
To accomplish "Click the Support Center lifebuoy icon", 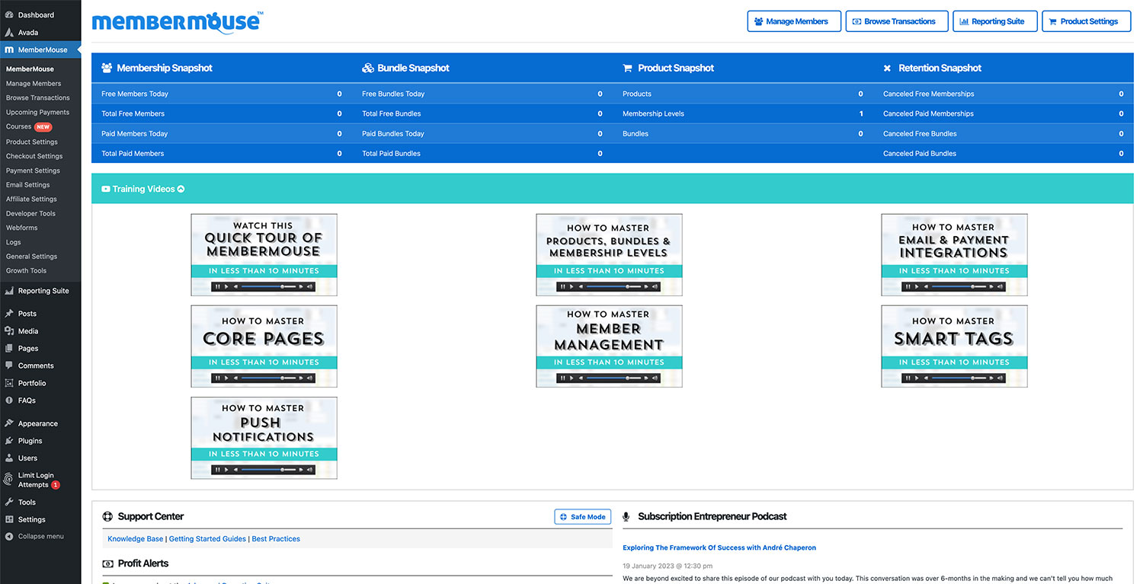I will click(x=107, y=516).
